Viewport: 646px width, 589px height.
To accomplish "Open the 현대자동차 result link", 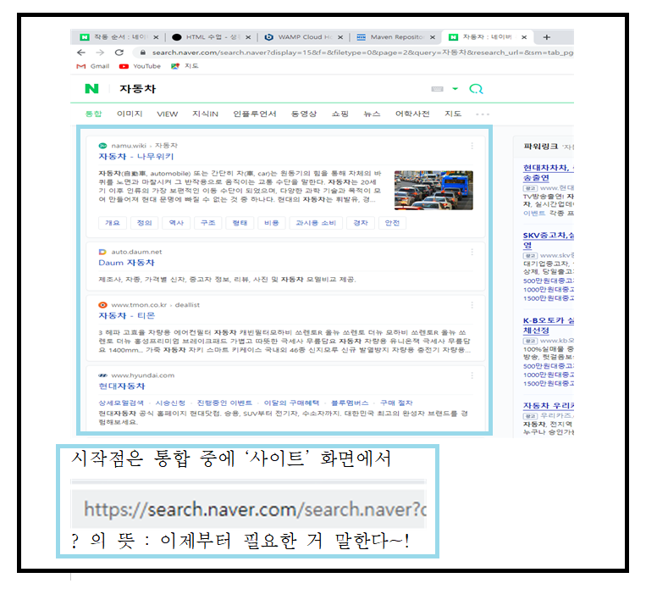I will click(122, 386).
